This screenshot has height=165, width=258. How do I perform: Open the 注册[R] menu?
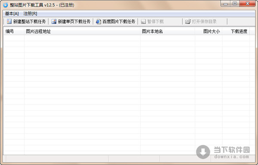(30, 14)
